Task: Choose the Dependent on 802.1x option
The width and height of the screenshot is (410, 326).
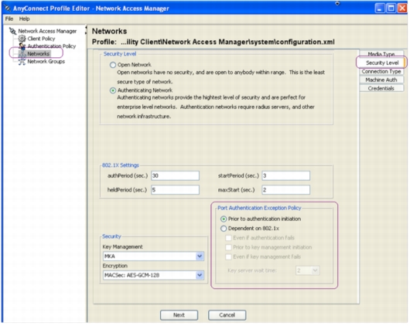Action: [x=224, y=229]
